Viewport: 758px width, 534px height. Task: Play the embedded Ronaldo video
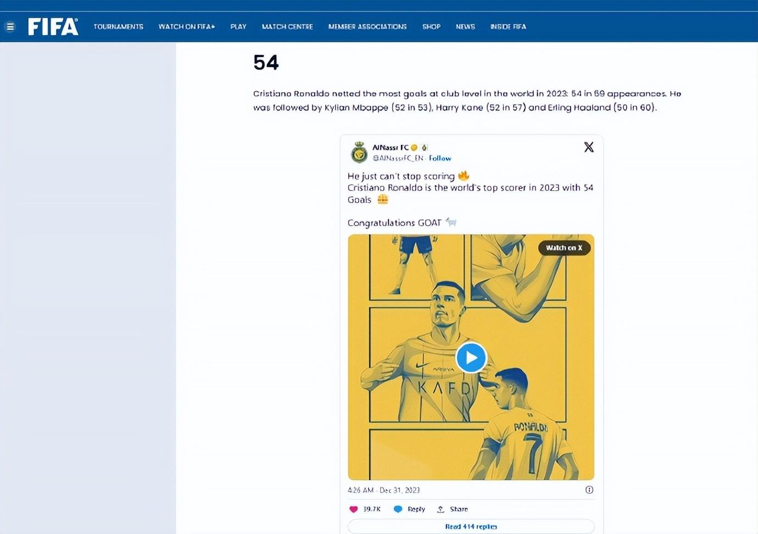click(471, 357)
